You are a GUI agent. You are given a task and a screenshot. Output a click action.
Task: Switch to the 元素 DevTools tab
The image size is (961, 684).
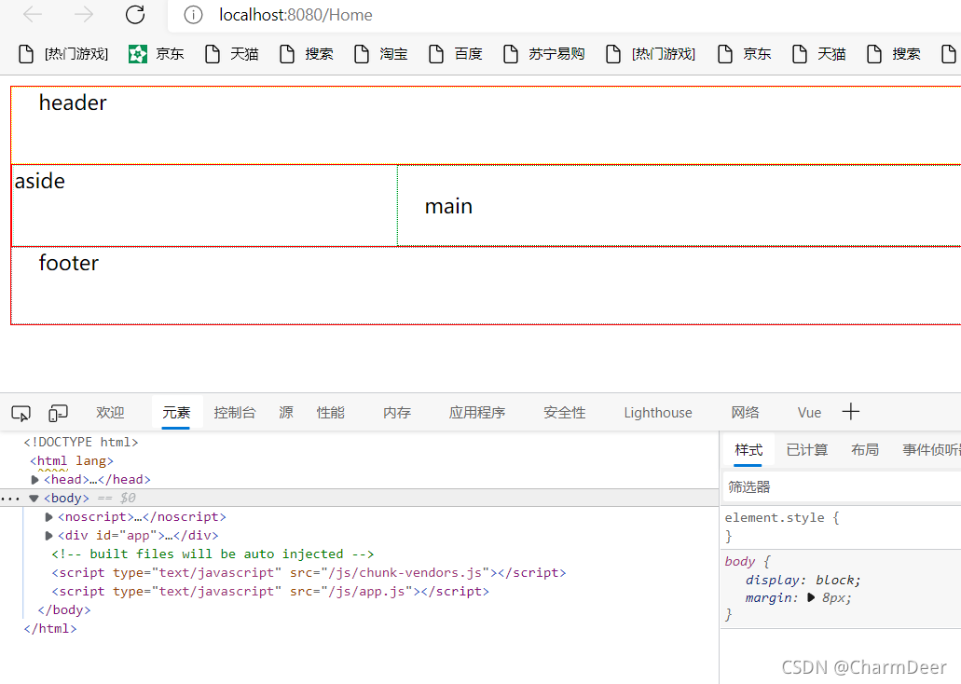coord(176,413)
